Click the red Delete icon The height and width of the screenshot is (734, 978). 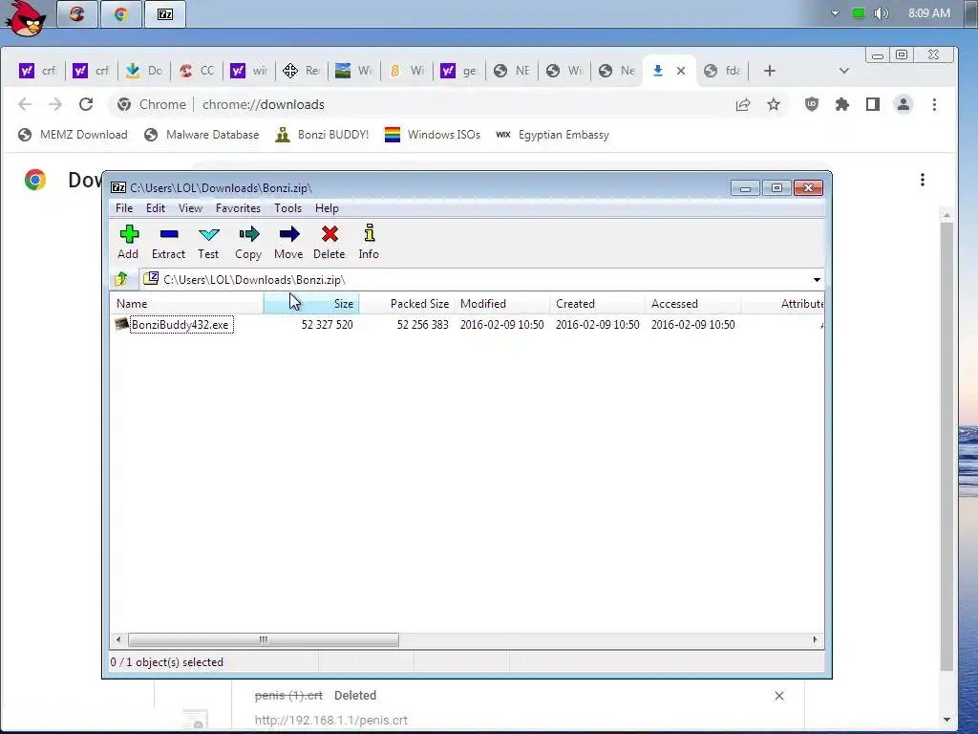pos(330,235)
